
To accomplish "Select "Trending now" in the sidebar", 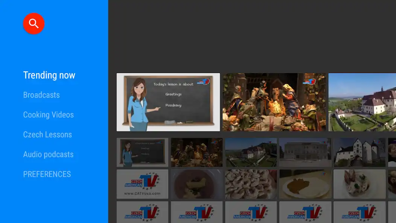I will point(49,75).
